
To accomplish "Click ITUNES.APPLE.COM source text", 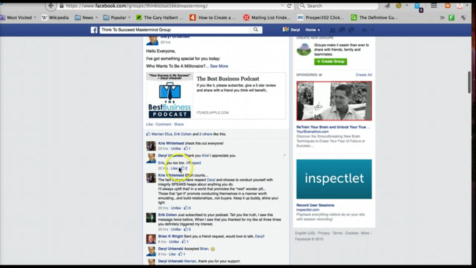I will 213,113.
